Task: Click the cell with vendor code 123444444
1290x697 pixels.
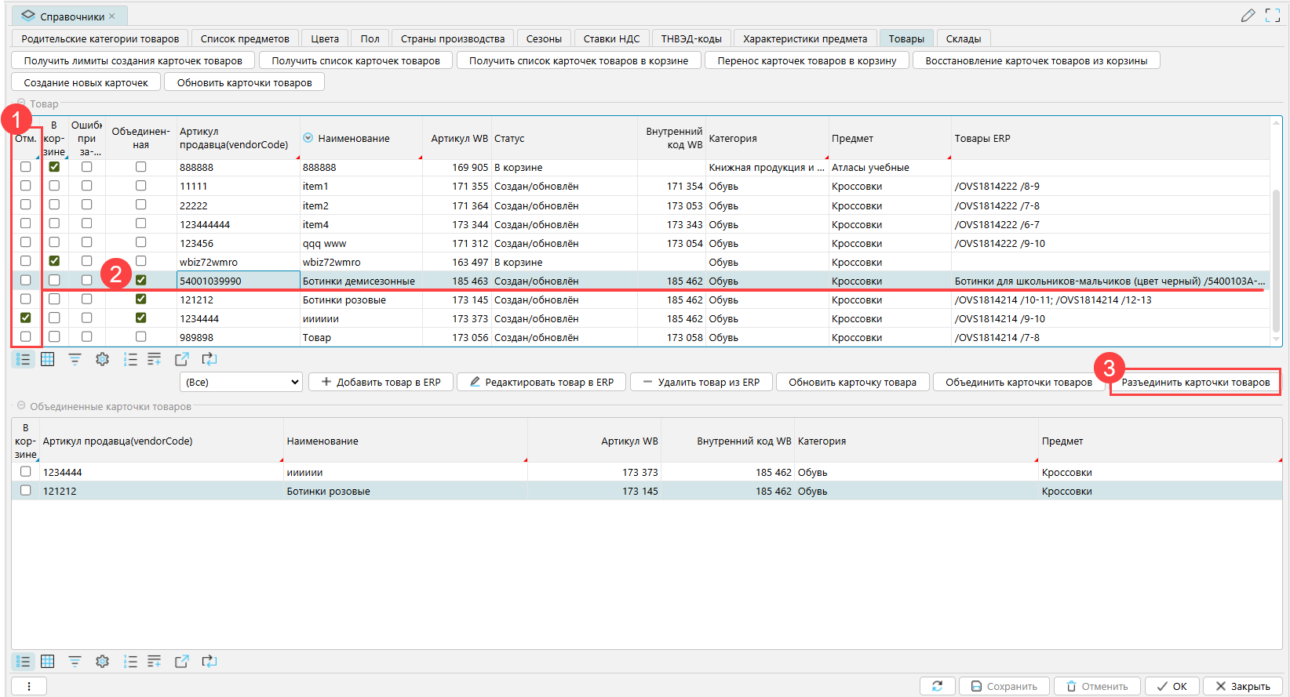Action: pyautogui.click(x=239, y=224)
